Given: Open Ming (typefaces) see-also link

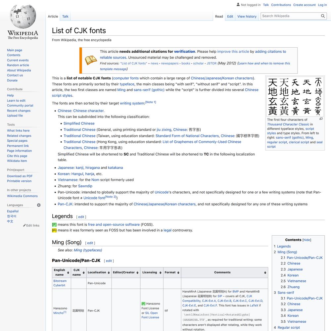Looking at the screenshot, I should coord(88,250).
